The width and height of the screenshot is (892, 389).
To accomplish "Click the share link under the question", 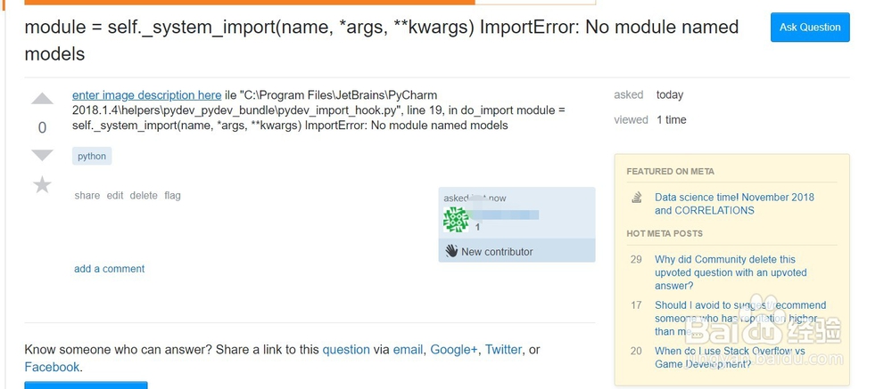I will (x=87, y=195).
